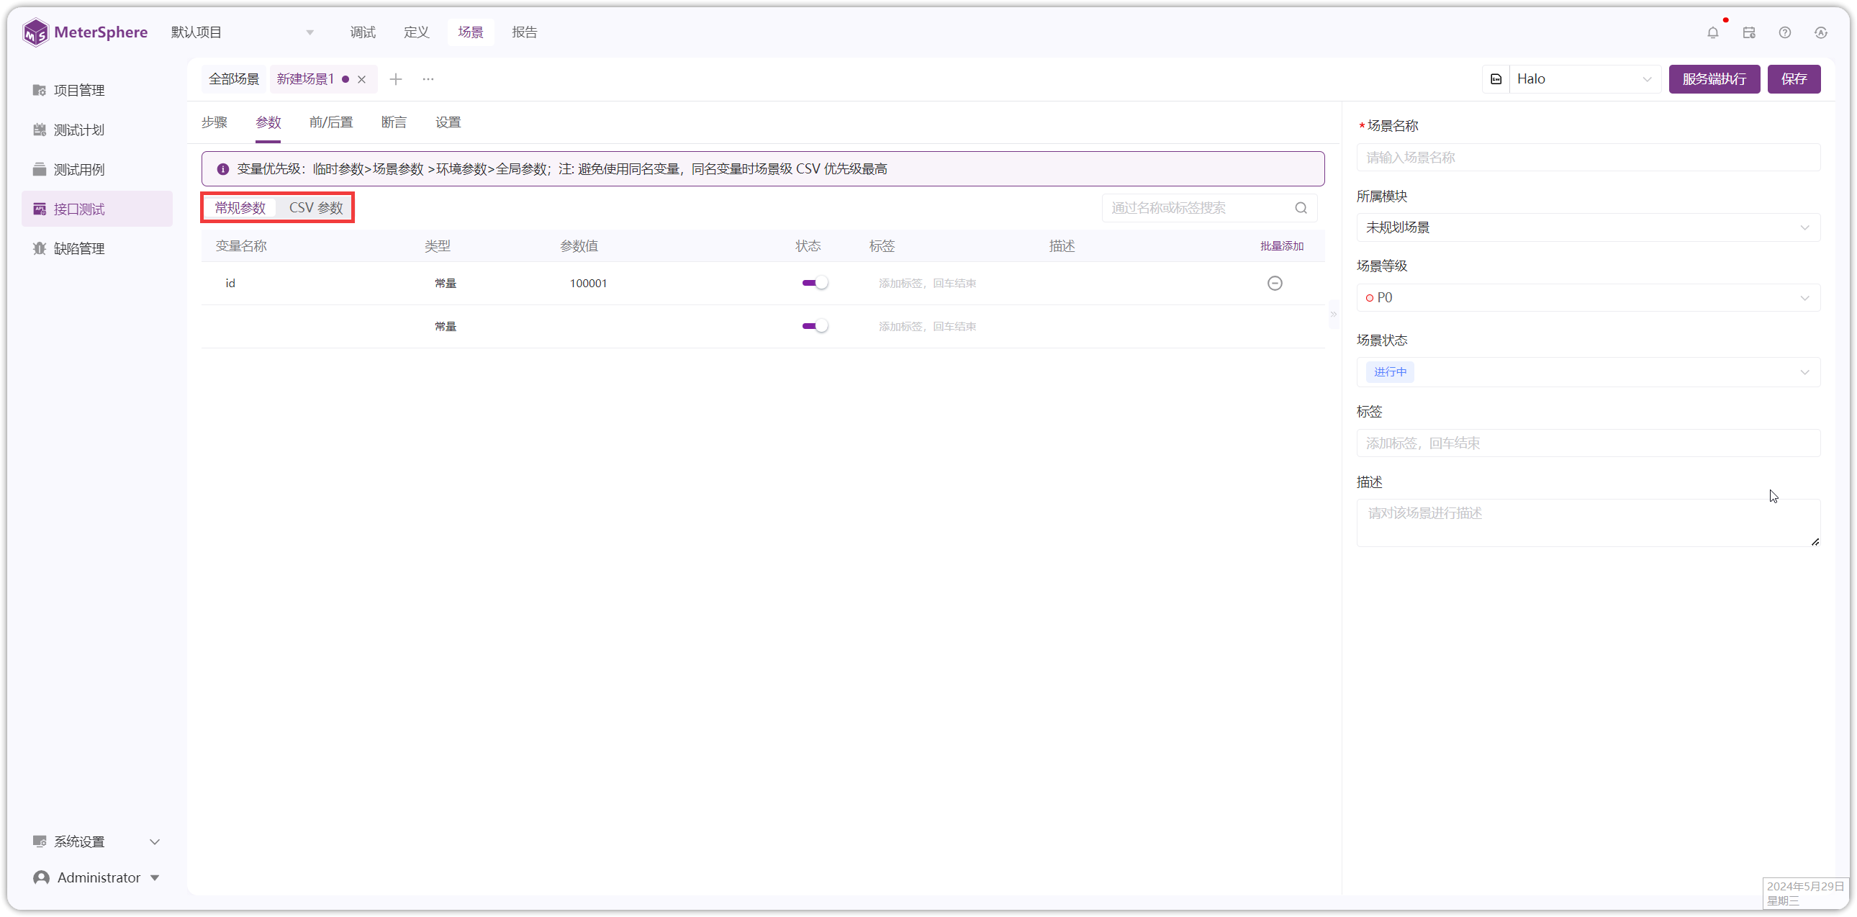Toggle the status switch for id row

click(815, 284)
